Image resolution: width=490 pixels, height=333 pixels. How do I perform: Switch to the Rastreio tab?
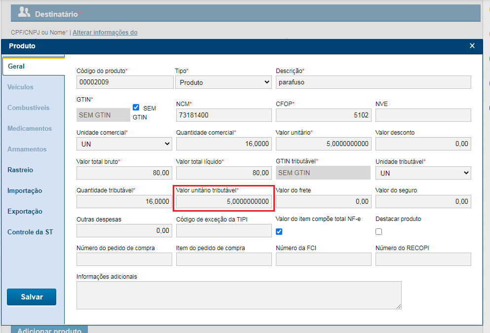[x=20, y=170]
